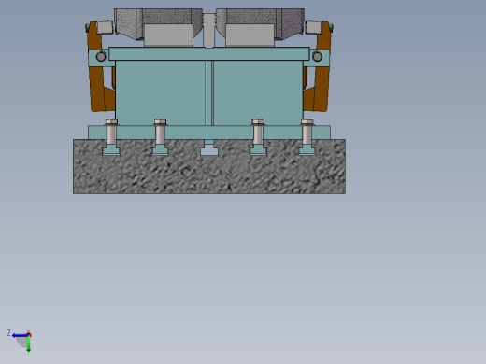486x364 pixels.
Task: Click the red X axis dot on the triad
Action: point(29,334)
